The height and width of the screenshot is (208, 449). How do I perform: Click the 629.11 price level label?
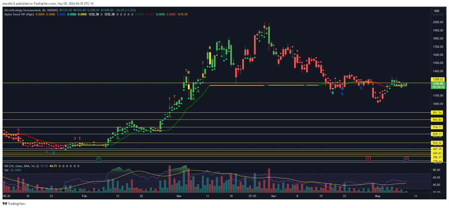click(437, 134)
